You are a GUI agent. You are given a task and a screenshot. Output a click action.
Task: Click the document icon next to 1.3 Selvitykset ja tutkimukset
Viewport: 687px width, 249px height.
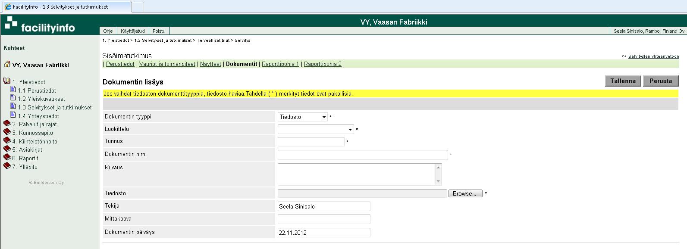click(x=13, y=106)
